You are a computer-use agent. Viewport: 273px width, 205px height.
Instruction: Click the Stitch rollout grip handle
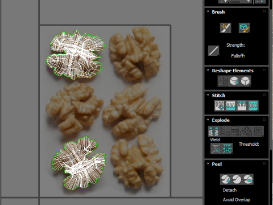tap(264, 95)
